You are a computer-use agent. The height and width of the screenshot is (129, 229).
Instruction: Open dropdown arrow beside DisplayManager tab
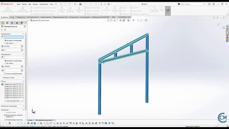[24, 23]
